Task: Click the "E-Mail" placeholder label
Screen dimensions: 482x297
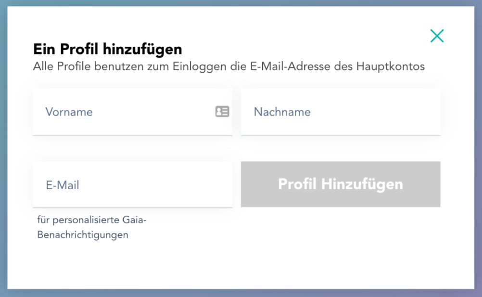Action: click(x=63, y=185)
